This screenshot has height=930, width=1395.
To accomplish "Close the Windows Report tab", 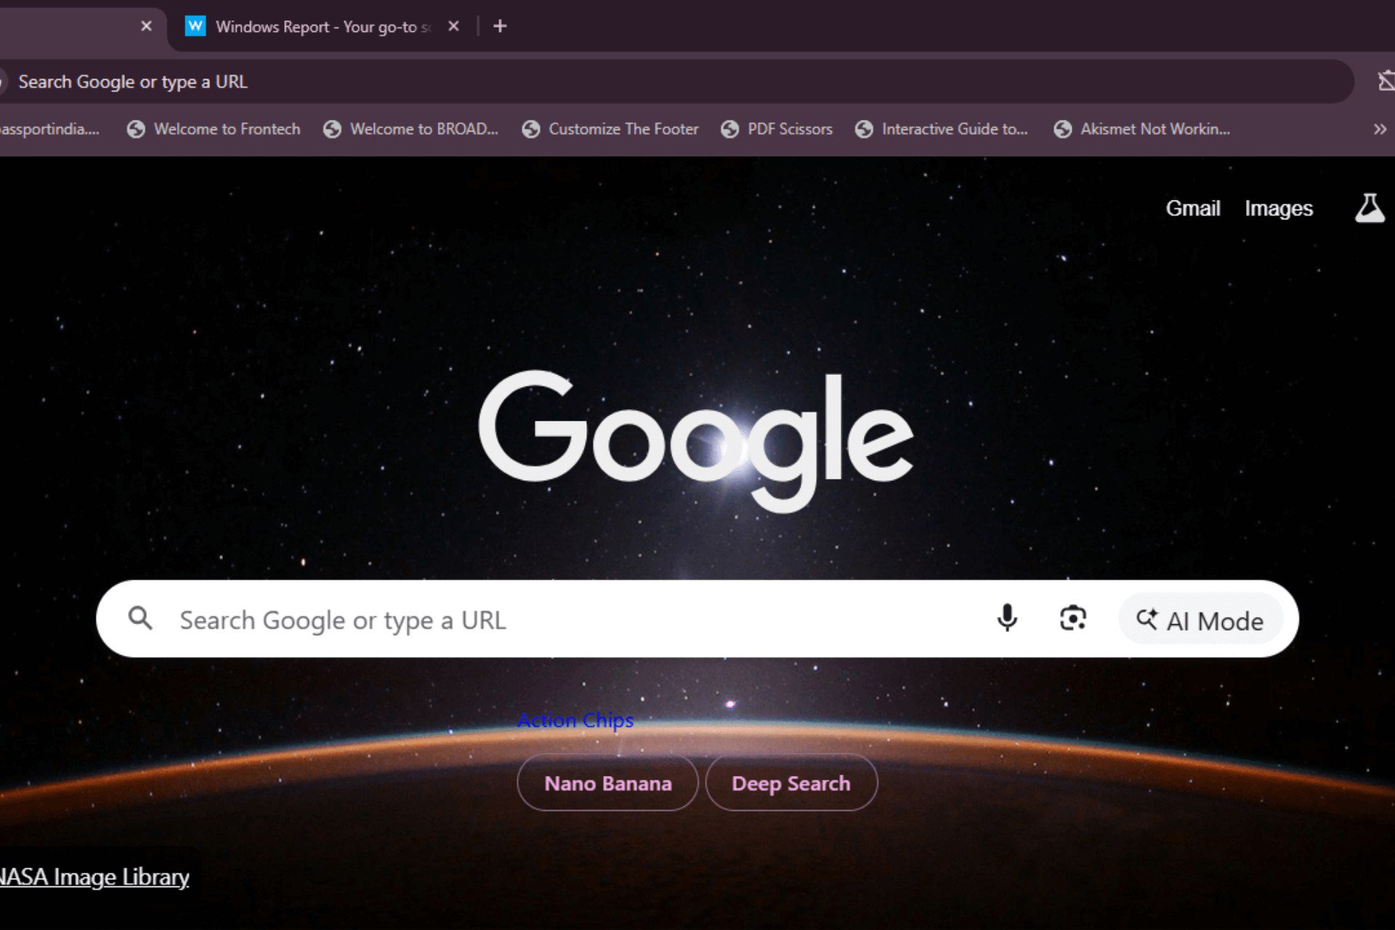I will pyautogui.click(x=453, y=27).
